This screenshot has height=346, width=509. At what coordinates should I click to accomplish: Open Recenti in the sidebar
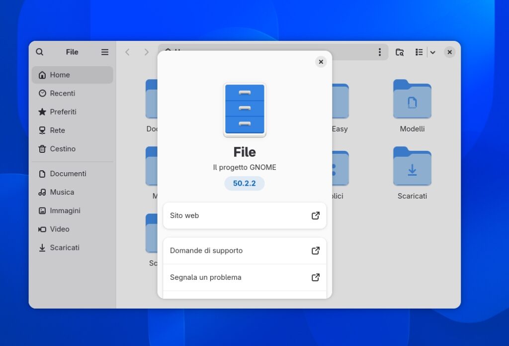coord(73,93)
